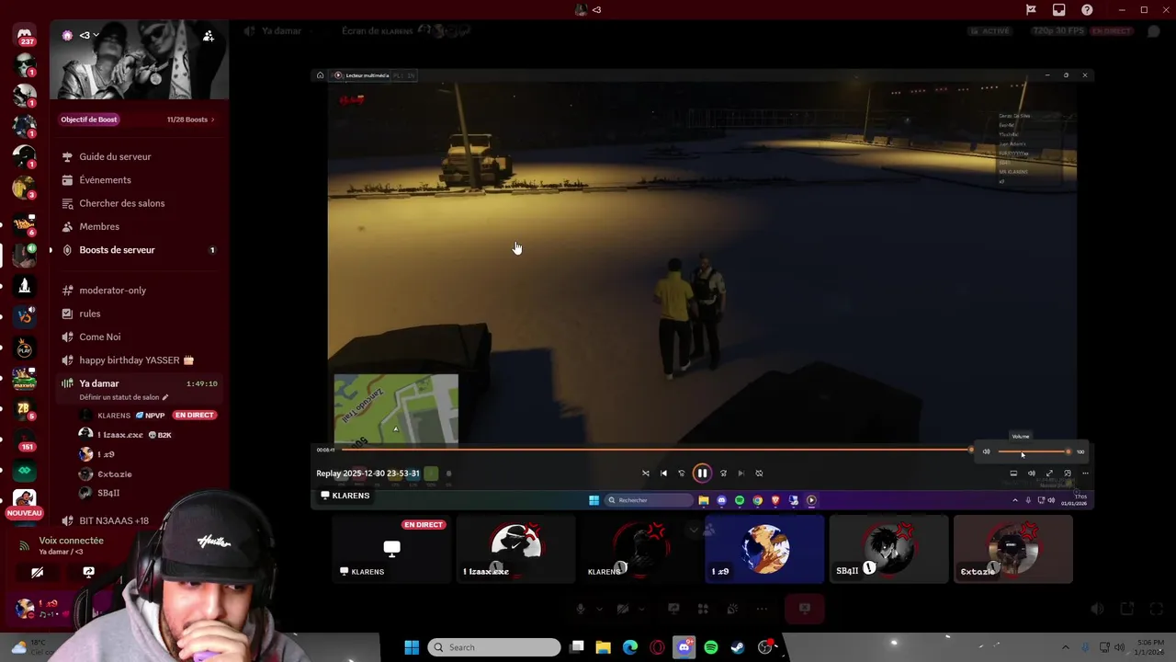The width and height of the screenshot is (1176, 662).
Task: Toggle Discord call fullscreen
Action: (x=1157, y=609)
